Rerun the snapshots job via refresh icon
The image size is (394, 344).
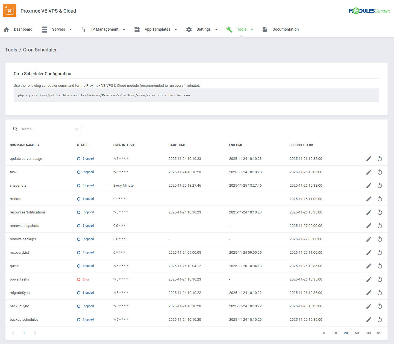(x=380, y=185)
